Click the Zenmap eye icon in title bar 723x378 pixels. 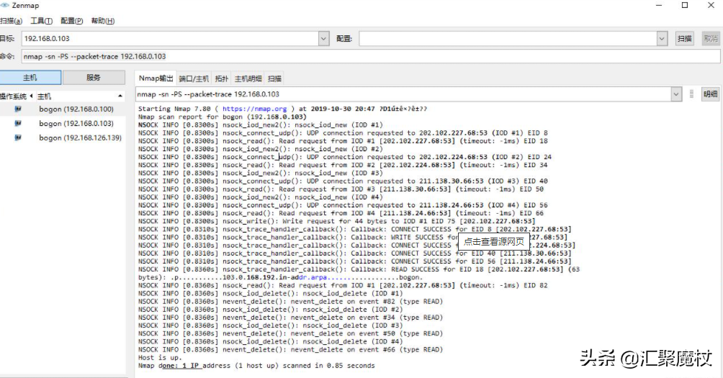point(4,5)
